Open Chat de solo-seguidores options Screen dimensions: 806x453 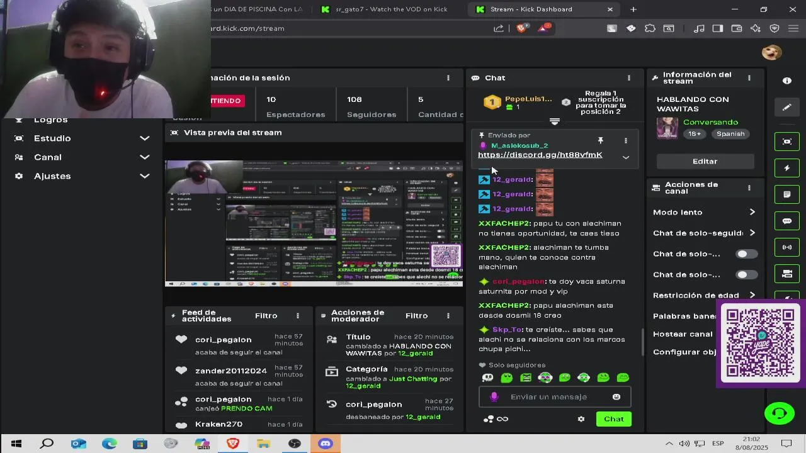pyautogui.click(x=704, y=233)
